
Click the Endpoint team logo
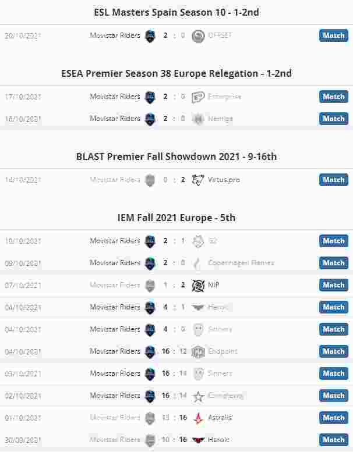(x=198, y=351)
